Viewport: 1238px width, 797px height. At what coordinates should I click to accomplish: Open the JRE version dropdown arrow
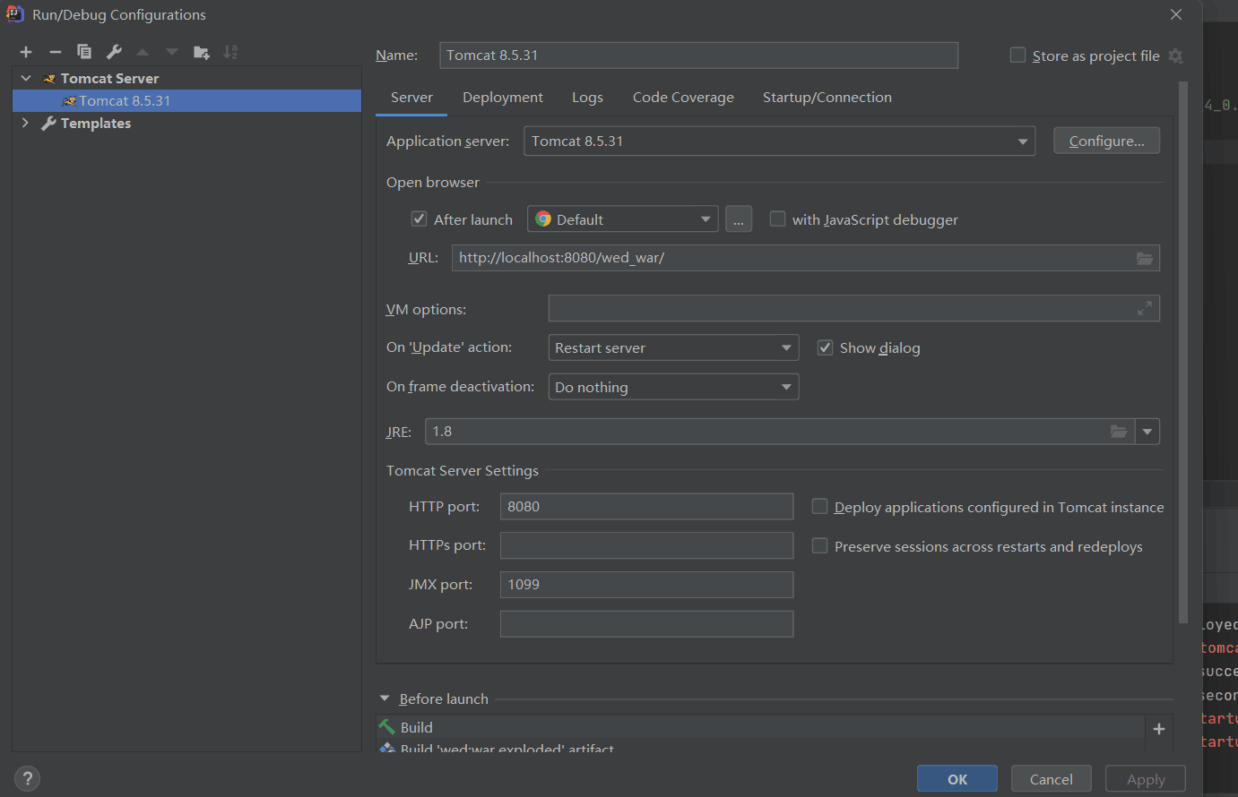1147,432
